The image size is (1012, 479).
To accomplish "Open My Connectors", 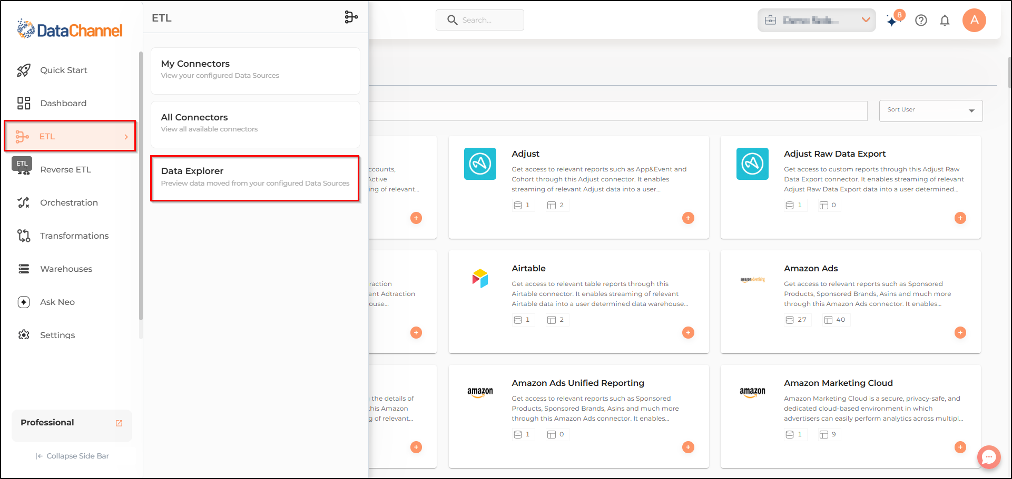I will coord(256,71).
